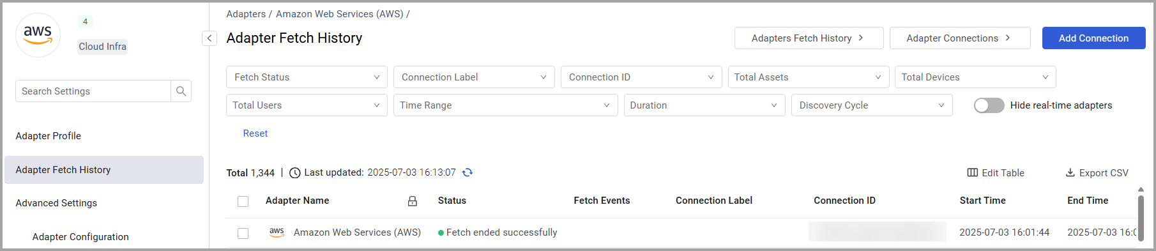Click the AWS icon in first row

pos(277,232)
